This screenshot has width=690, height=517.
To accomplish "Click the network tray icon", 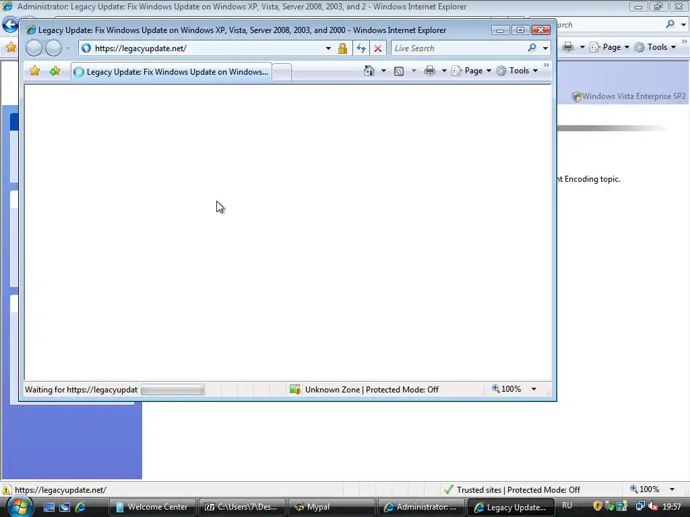I will (640, 506).
